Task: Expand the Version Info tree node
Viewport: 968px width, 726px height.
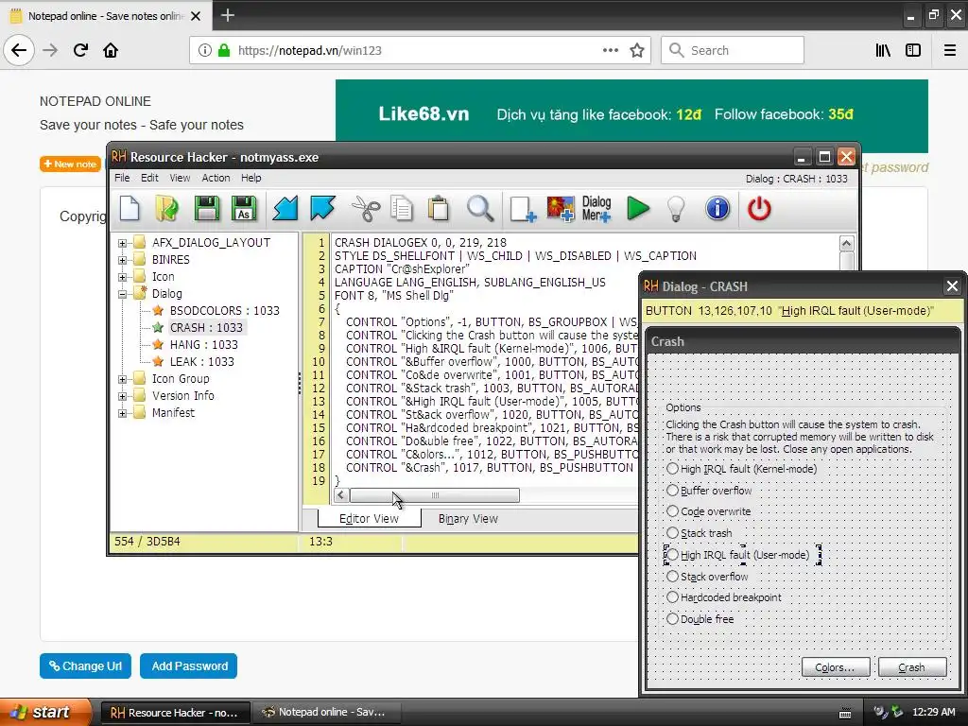Action: pos(122,396)
